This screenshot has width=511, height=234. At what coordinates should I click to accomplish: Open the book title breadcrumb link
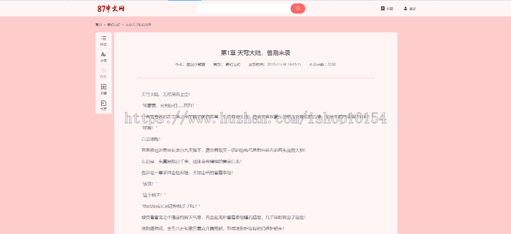click(139, 25)
